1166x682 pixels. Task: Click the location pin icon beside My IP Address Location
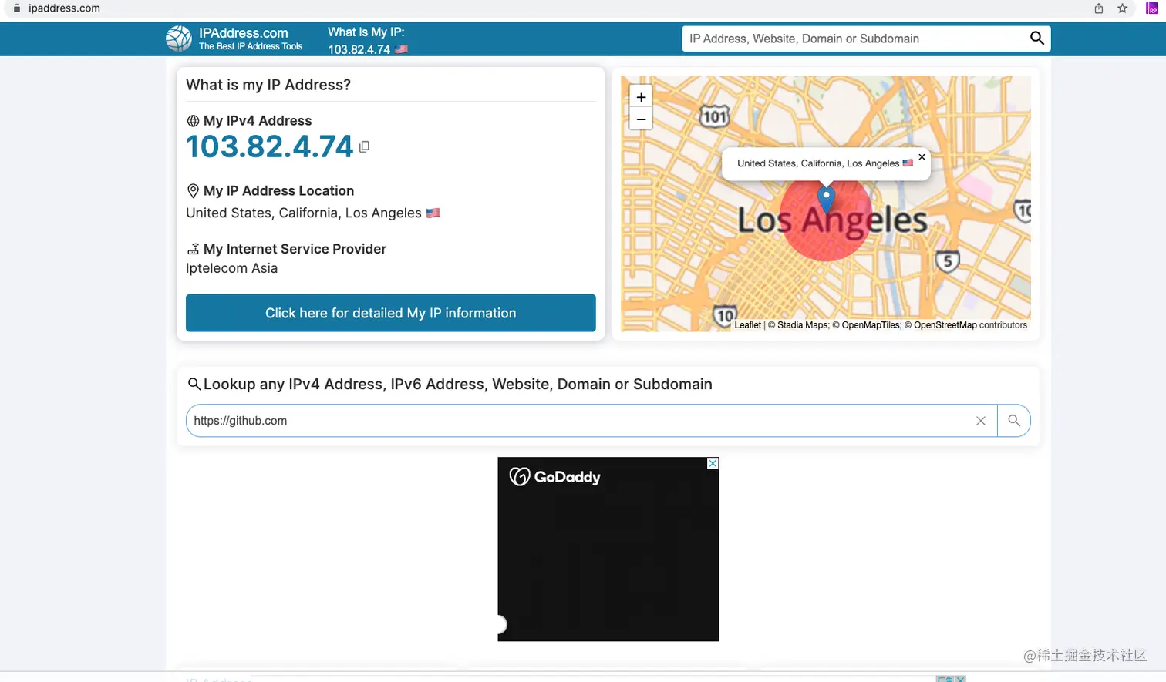pyautogui.click(x=193, y=191)
